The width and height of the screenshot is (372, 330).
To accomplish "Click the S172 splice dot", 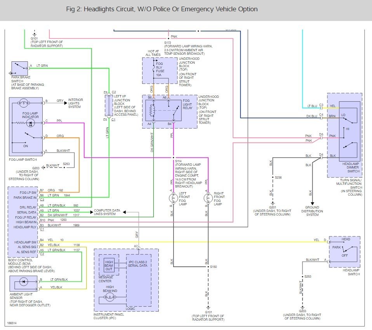I will 169,38.
